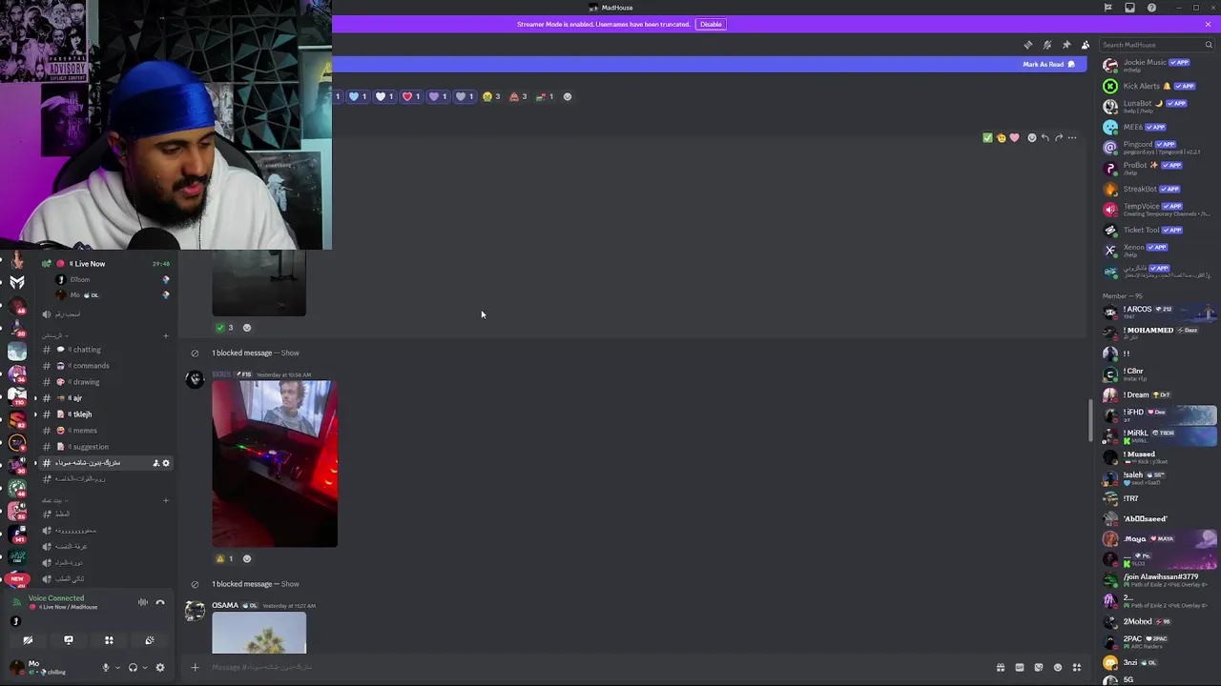Open Add Reaction picker on hovered message
Viewport: 1221px width, 686px height.
click(x=1031, y=138)
